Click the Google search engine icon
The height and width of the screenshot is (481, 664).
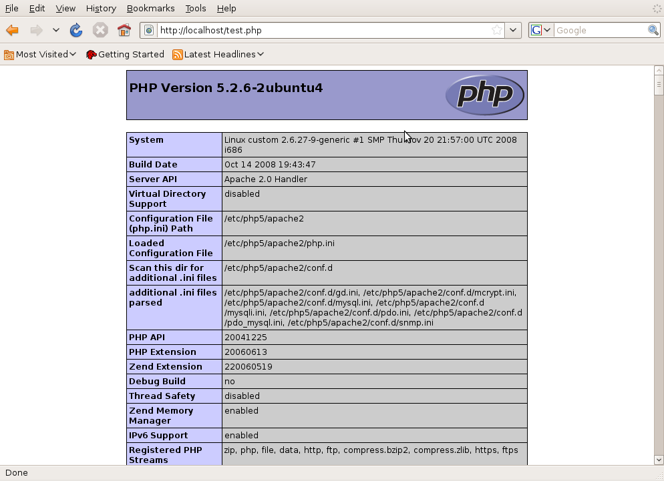[536, 30]
